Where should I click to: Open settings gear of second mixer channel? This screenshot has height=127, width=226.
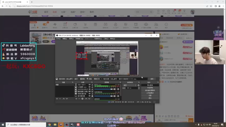pyautogui.click(x=118, y=96)
